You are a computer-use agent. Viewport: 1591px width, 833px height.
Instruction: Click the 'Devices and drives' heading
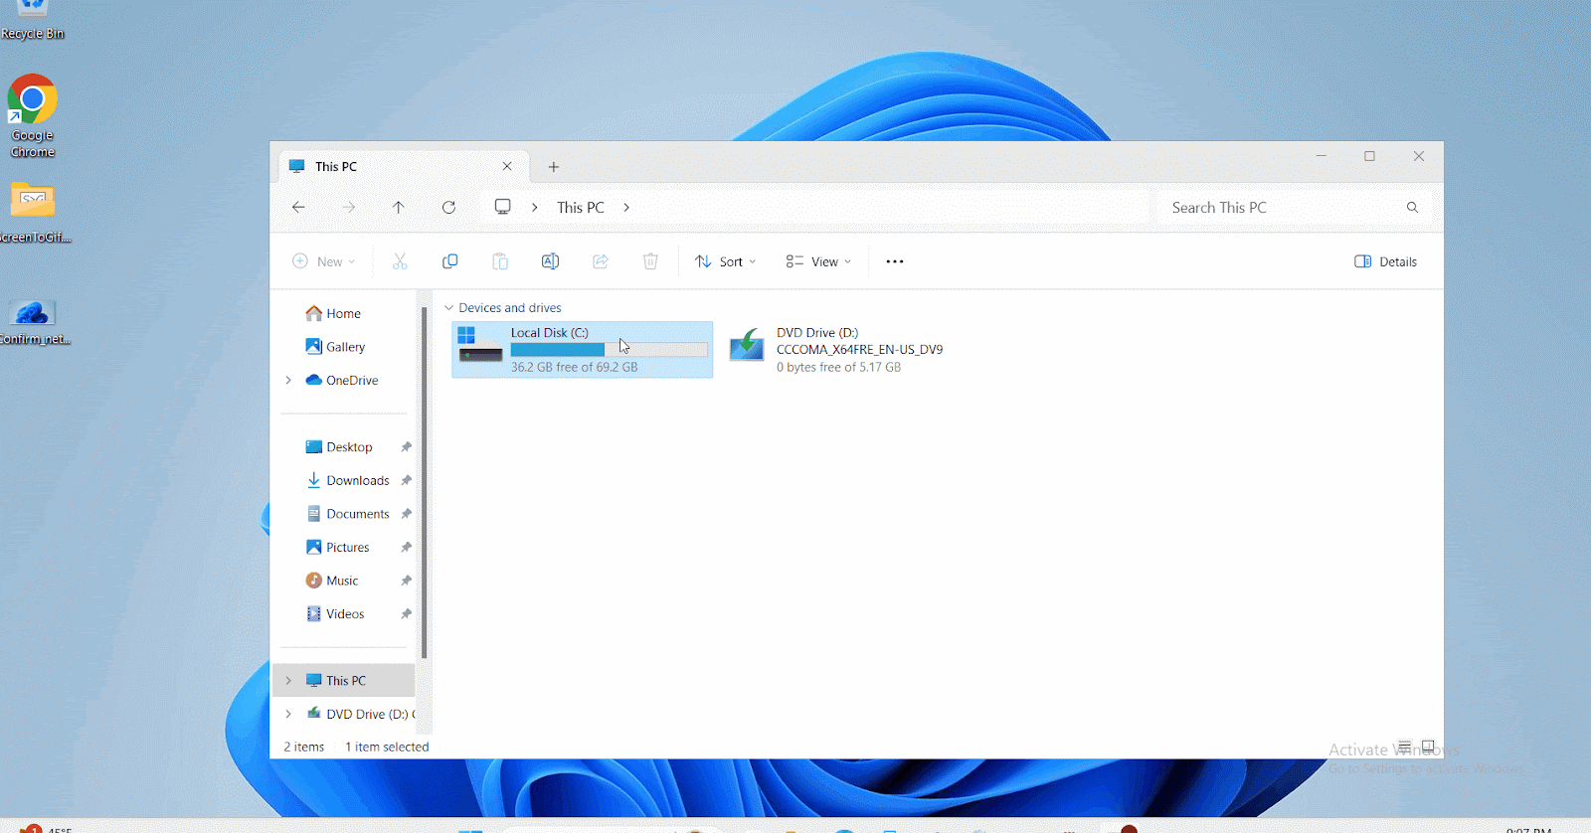click(x=509, y=307)
